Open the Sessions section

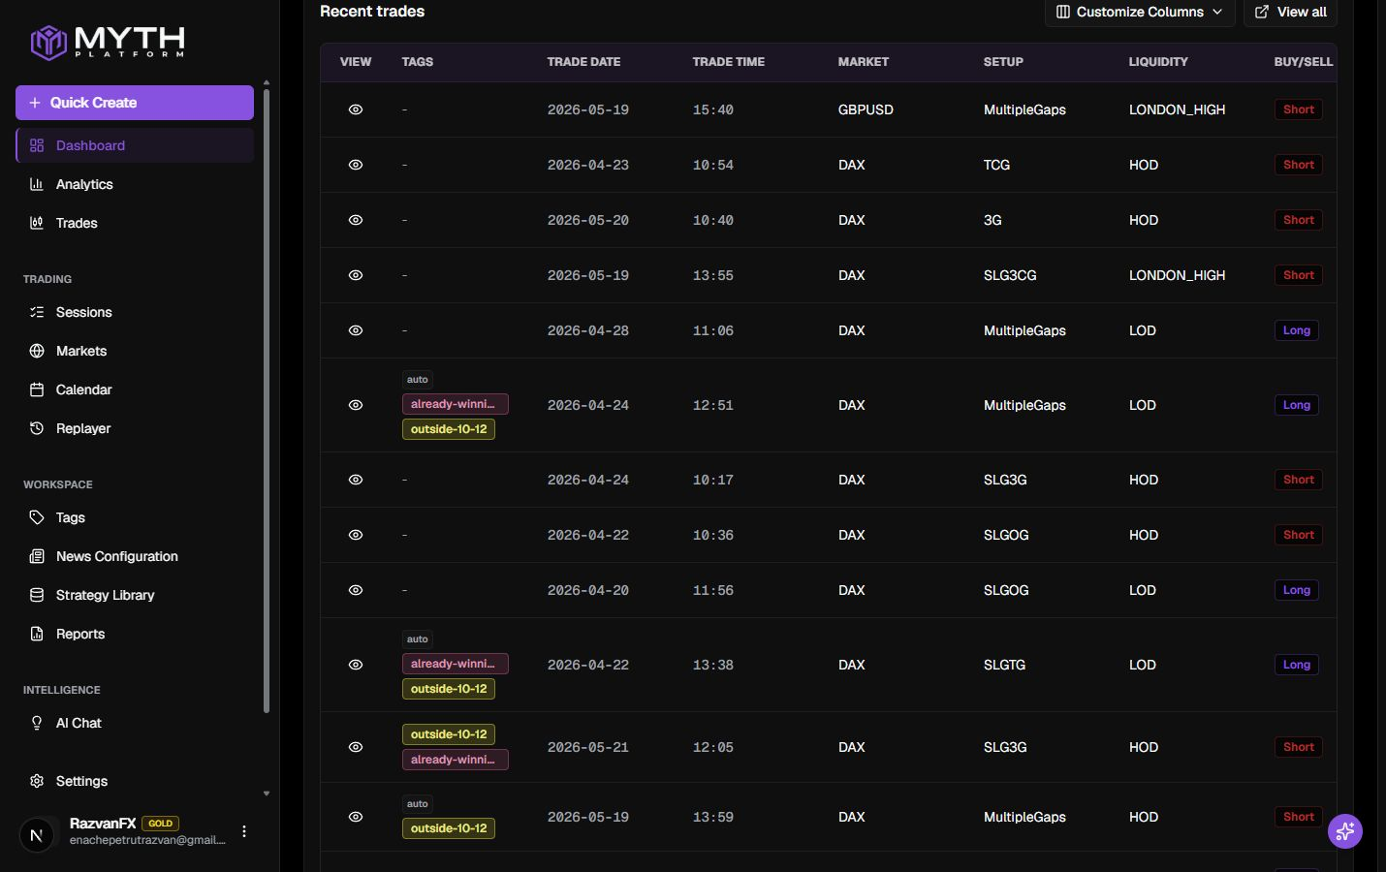pos(135,312)
